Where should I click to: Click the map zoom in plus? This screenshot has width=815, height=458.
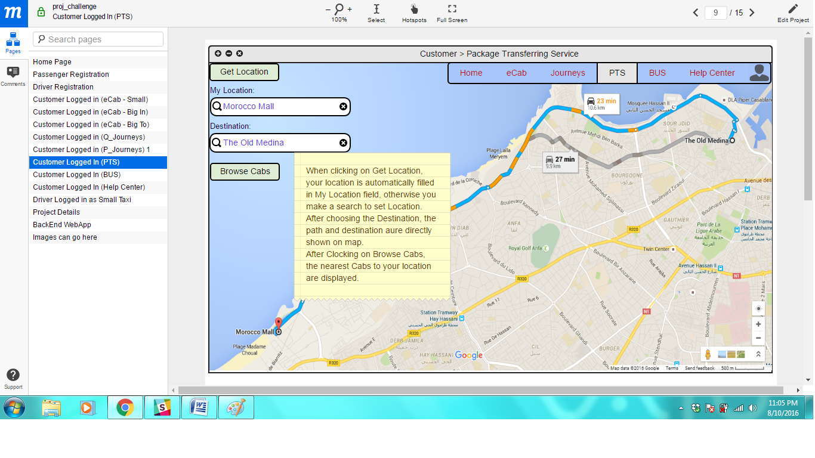coord(758,324)
